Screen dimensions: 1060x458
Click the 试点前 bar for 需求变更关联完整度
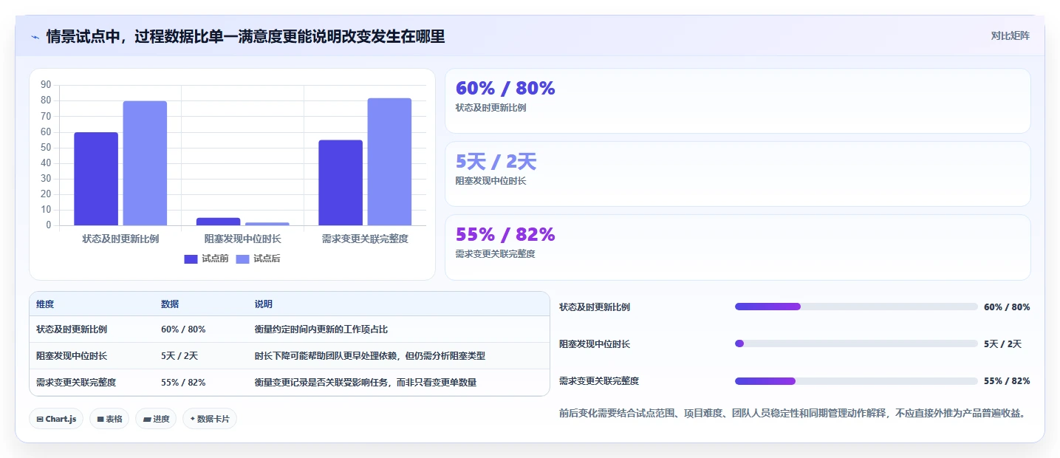point(341,182)
